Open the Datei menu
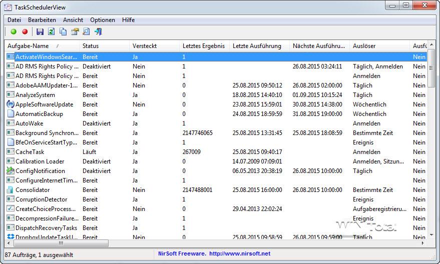440x264 pixels. (15, 20)
